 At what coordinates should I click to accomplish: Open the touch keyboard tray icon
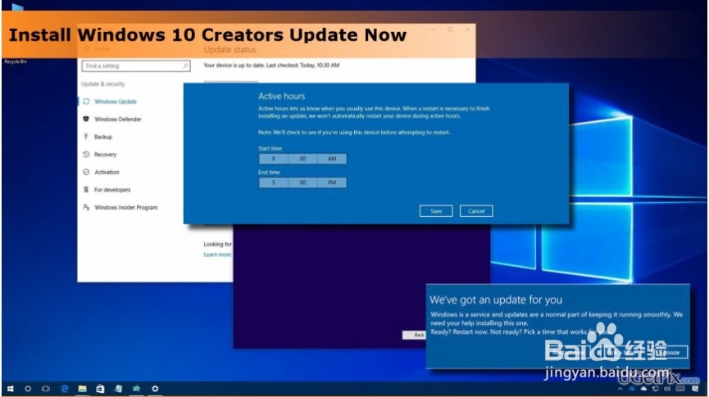click(x=680, y=389)
